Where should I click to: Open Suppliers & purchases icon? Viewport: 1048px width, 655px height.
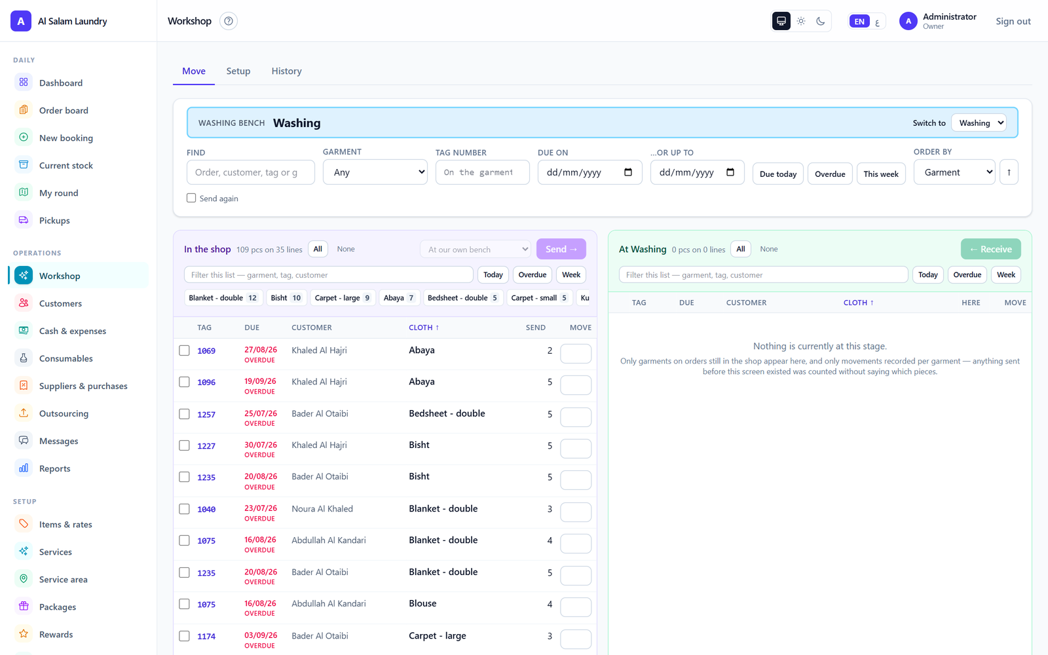coord(24,386)
